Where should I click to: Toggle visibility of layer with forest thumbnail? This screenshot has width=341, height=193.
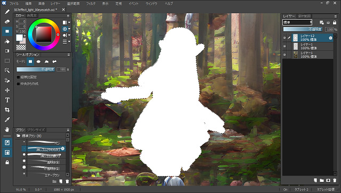tap(285, 55)
